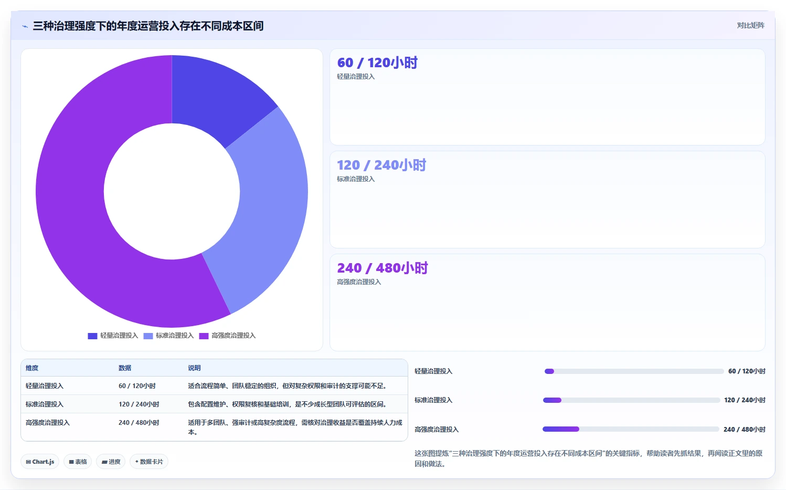786x490 pixels.
Task: Click the 说明 table column header
Action: click(x=194, y=368)
